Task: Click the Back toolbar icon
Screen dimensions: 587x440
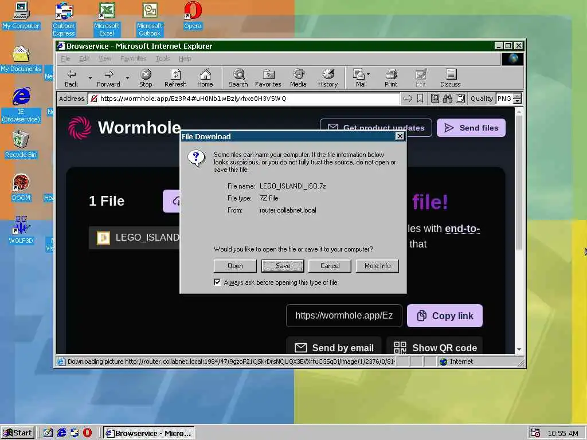Action: pos(71,78)
